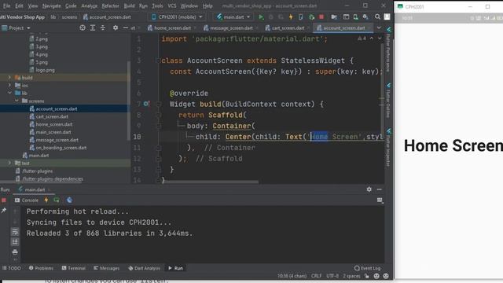Stop the running app in the main toolbar
The image size is (503, 283).
[x=321, y=17]
